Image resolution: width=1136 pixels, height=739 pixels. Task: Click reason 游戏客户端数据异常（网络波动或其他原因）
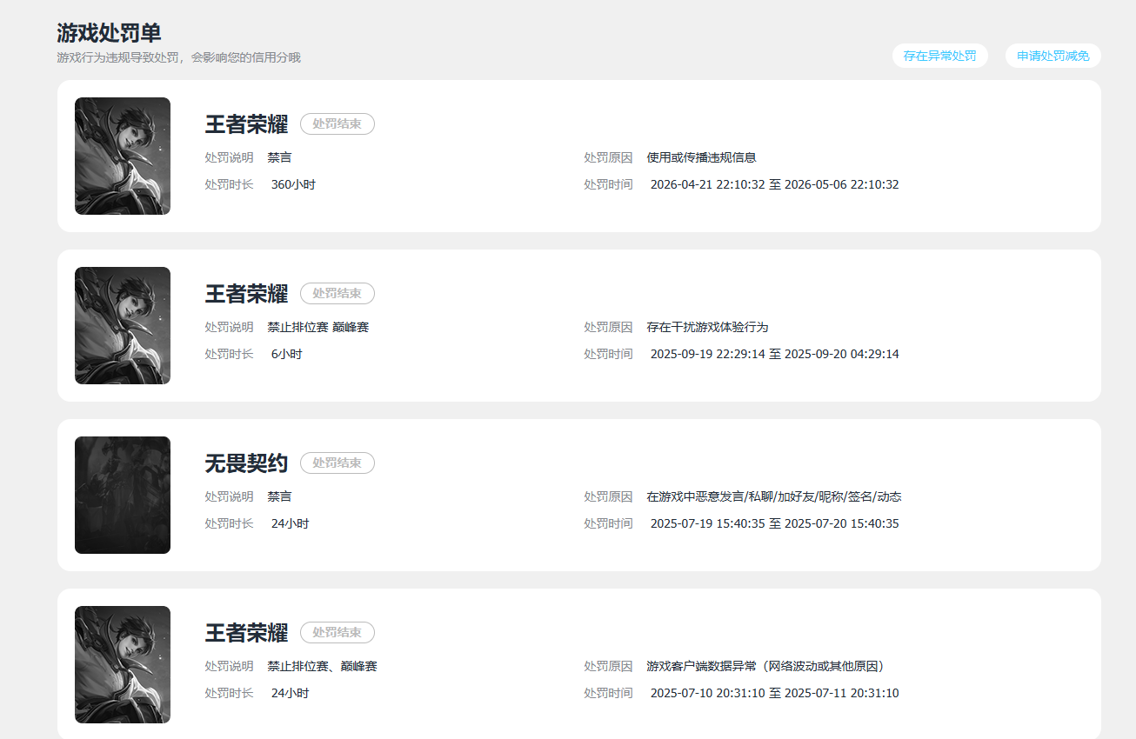[x=765, y=666]
